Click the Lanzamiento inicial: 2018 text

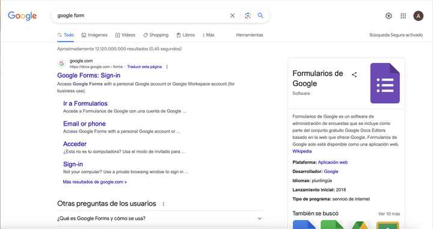click(319, 190)
